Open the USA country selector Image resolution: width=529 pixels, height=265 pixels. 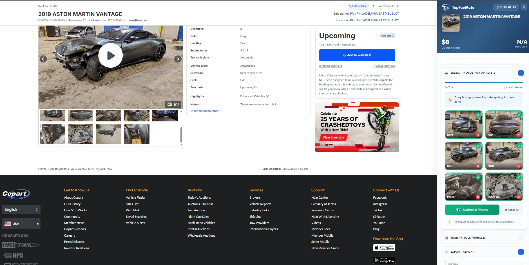click(21, 224)
